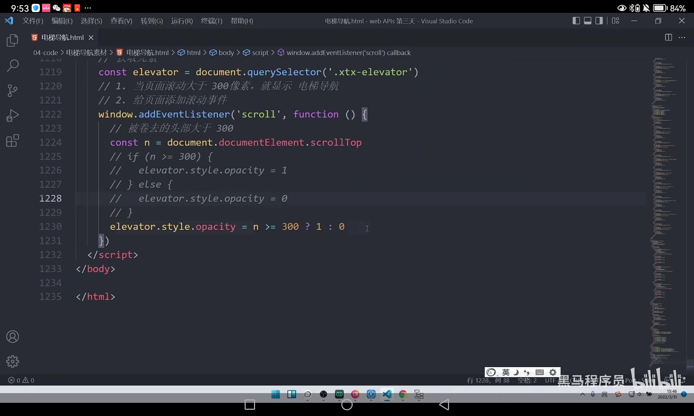694x416 pixels.
Task: Launch OBS Studio from the taskbar
Action: coord(323,394)
